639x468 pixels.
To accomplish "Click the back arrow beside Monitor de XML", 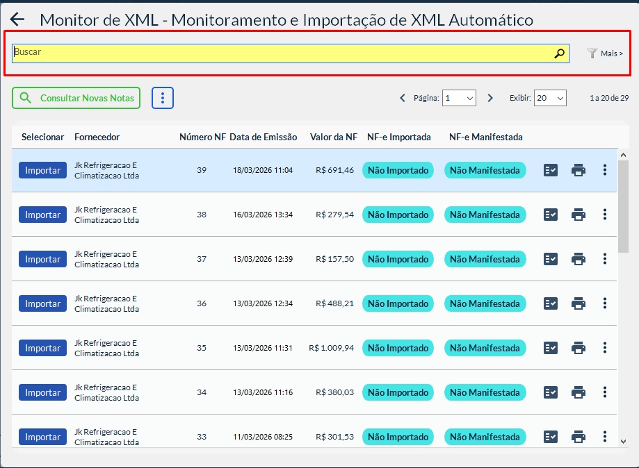I will [17, 20].
